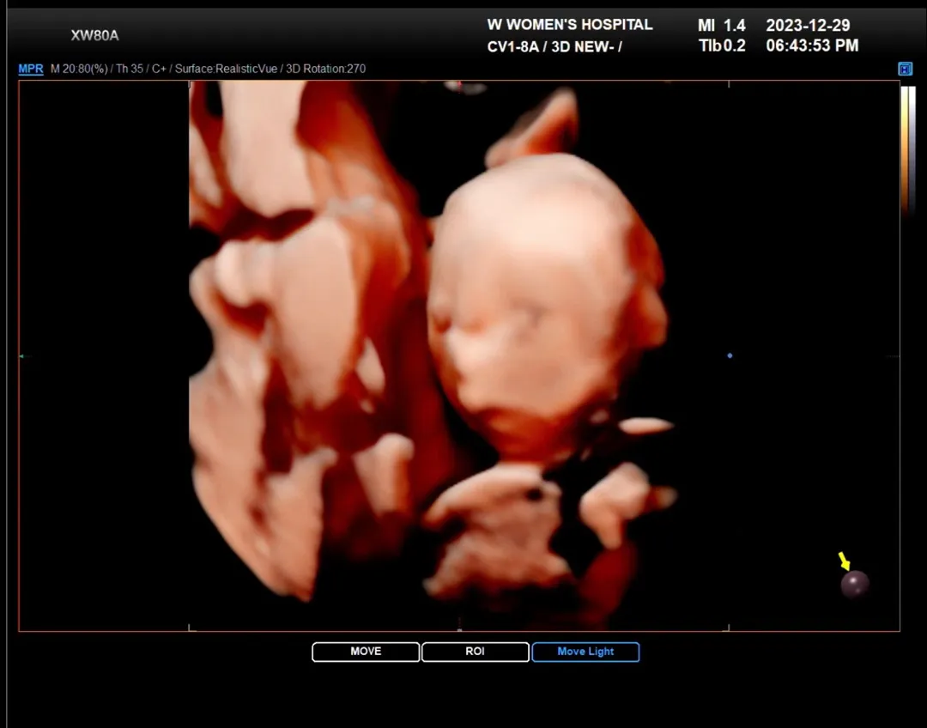Select the 3D Rotation:270 text
927x728 pixels.
[x=326, y=69]
